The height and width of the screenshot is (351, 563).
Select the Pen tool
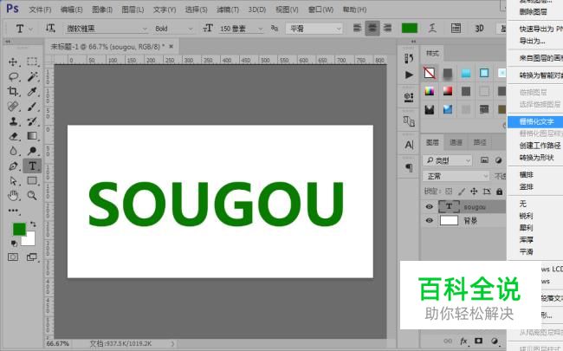pos(13,166)
